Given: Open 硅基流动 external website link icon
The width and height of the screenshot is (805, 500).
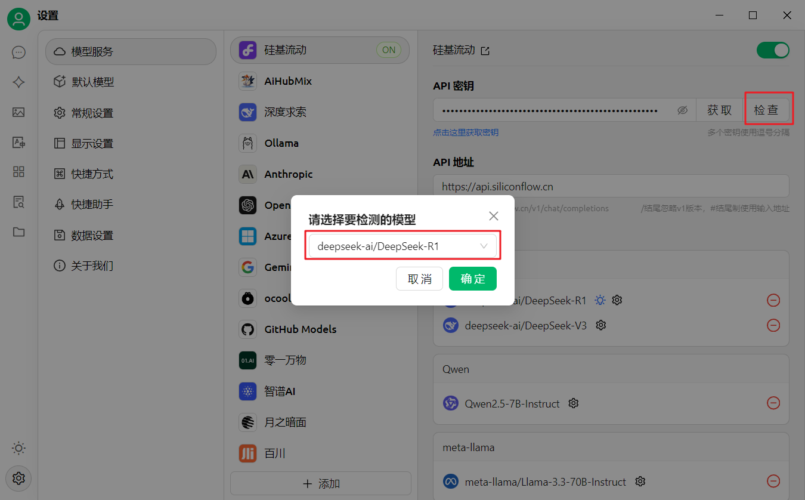Looking at the screenshot, I should click(x=485, y=51).
